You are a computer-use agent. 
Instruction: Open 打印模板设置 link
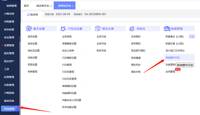point(69,58)
